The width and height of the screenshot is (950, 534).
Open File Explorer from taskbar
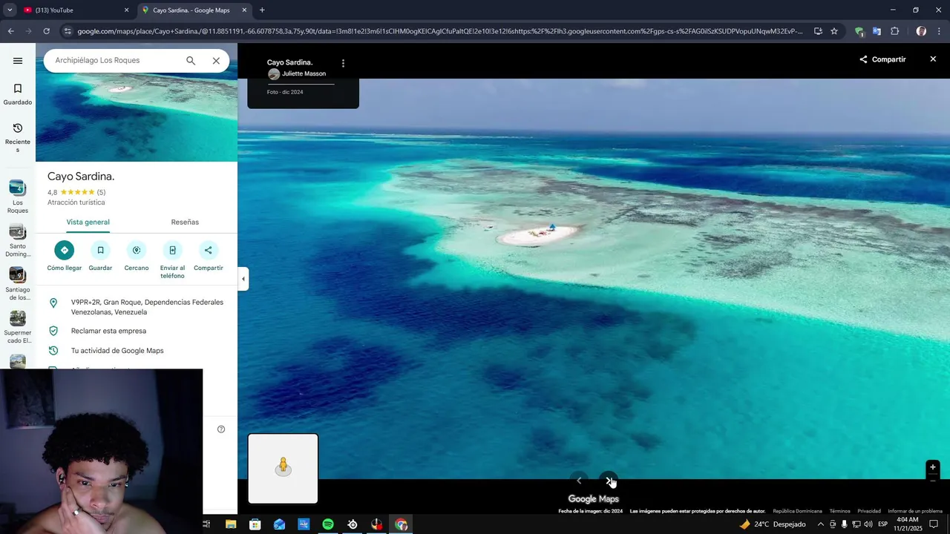[x=231, y=524]
